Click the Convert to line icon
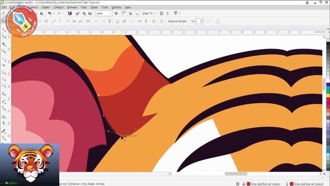The image size is (330, 186). pos(54,21)
